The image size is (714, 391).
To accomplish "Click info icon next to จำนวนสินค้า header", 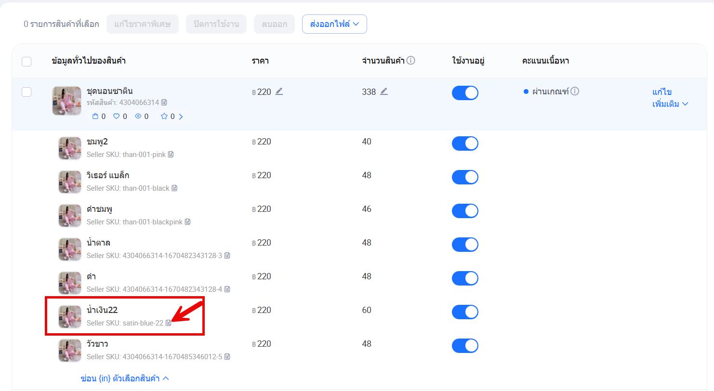I will click(410, 61).
